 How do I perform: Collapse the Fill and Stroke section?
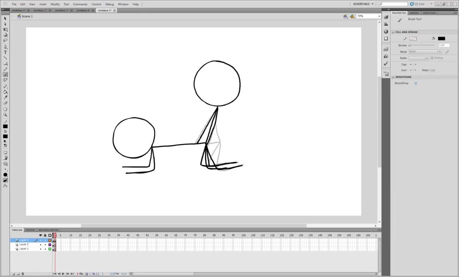tap(393, 32)
